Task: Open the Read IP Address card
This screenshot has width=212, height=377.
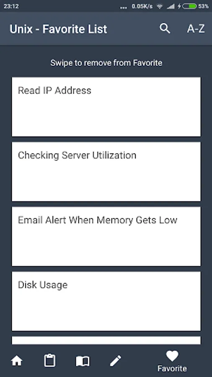Action: pos(106,107)
